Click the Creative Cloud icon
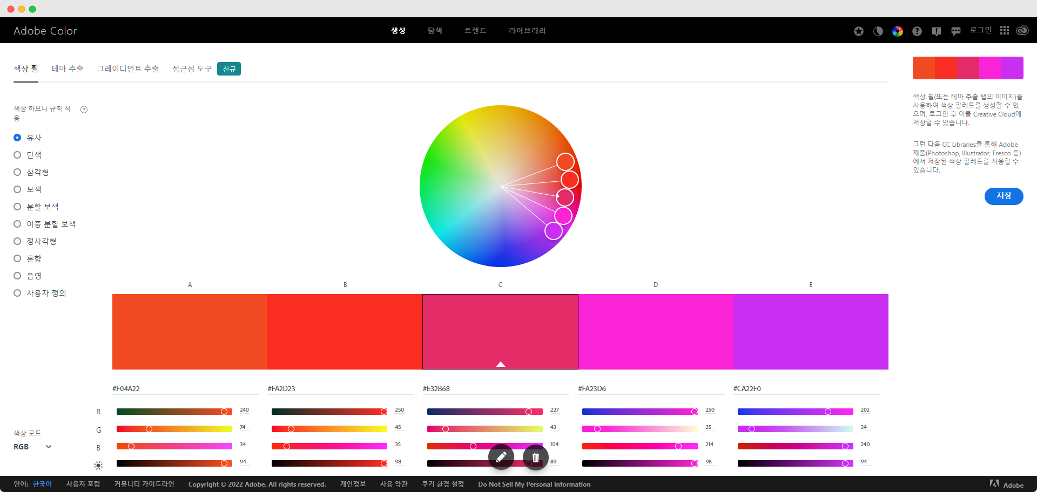 pyautogui.click(x=1022, y=31)
